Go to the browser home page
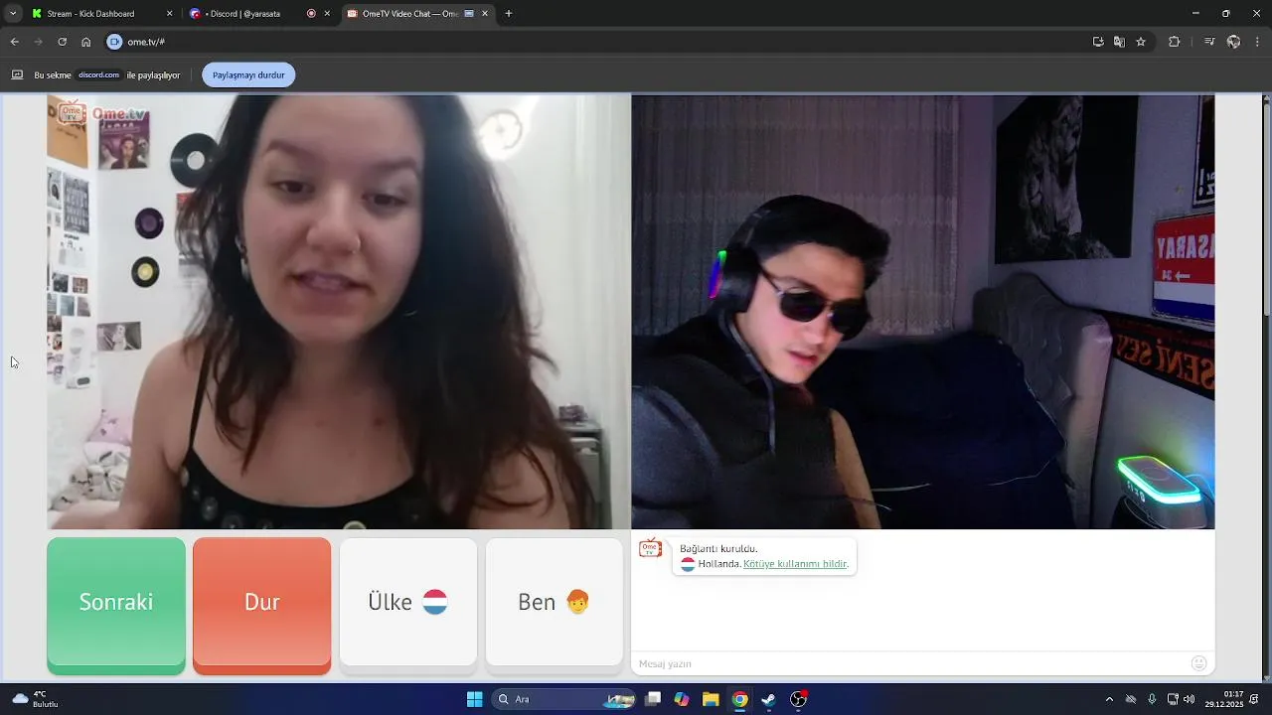Viewport: 1272px width, 715px height. (86, 42)
